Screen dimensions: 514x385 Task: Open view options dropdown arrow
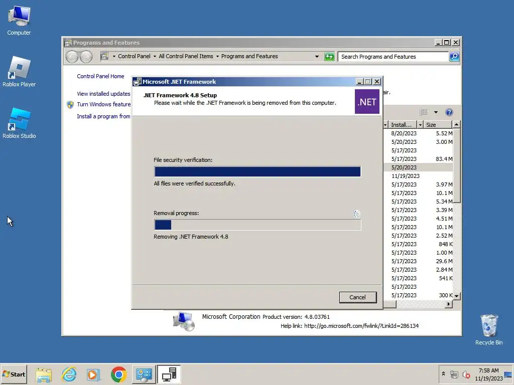click(x=436, y=112)
